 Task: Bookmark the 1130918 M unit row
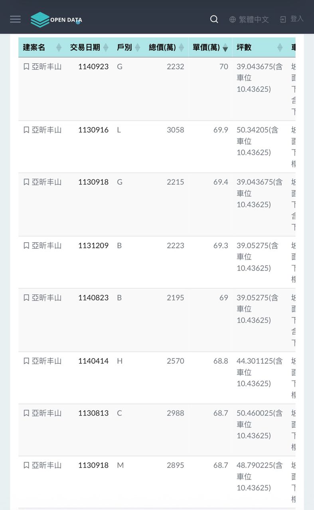pyautogui.click(x=26, y=465)
